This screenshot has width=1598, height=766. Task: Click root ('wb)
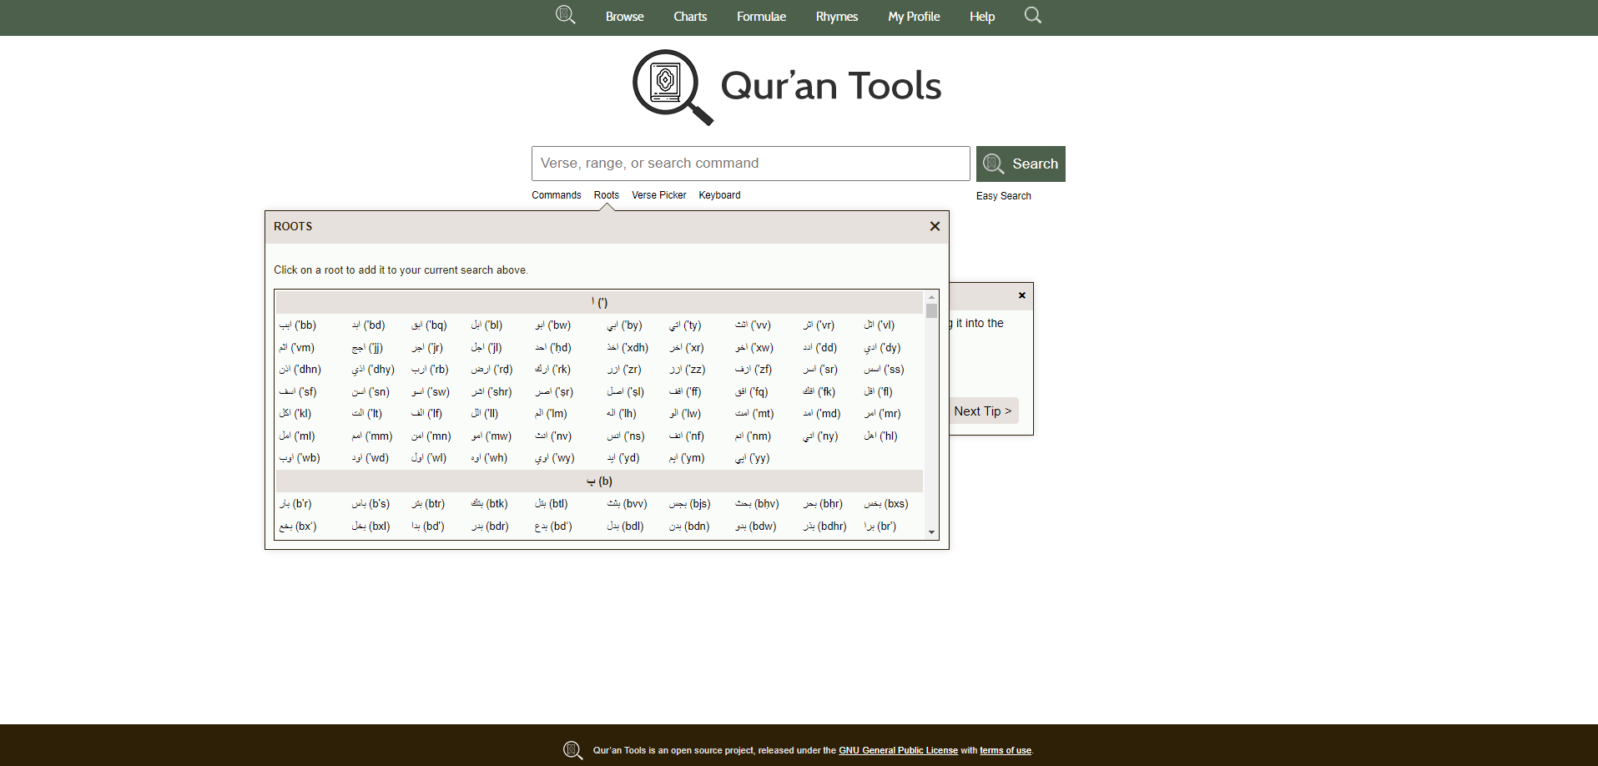[300, 458]
